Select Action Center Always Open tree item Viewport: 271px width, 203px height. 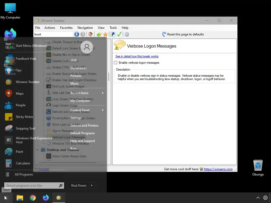click(69, 156)
